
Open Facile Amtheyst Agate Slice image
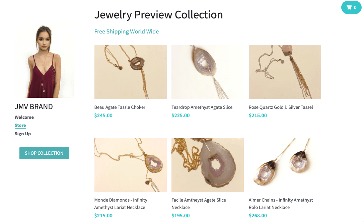[208, 165]
